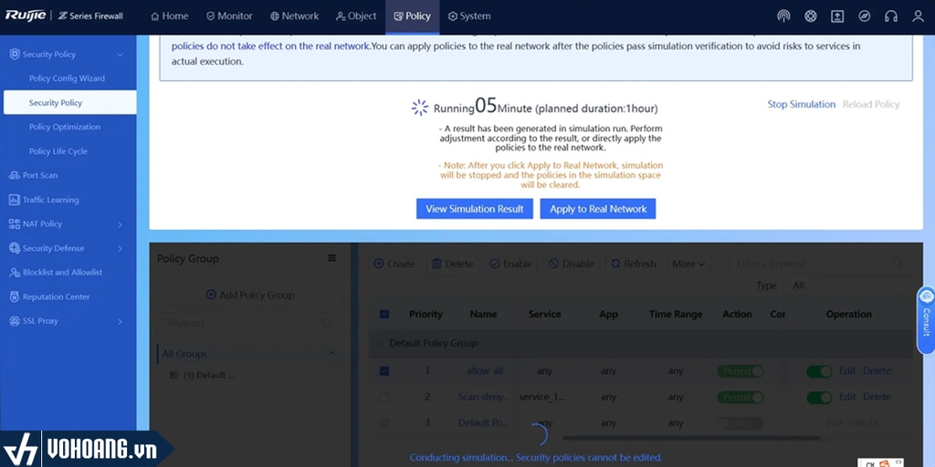This screenshot has width=935, height=467.
Task: Click the upload upgrade icon in header
Action: (x=837, y=16)
